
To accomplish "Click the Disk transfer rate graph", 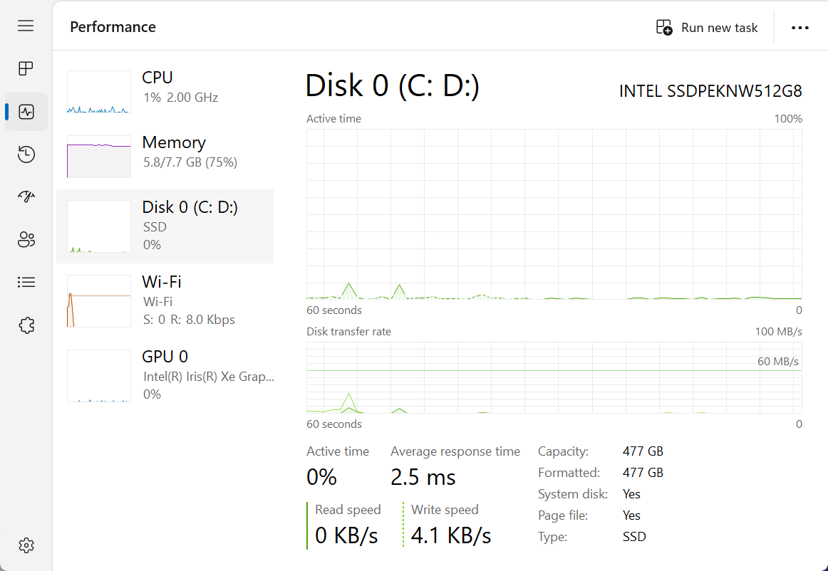I will coord(554,377).
